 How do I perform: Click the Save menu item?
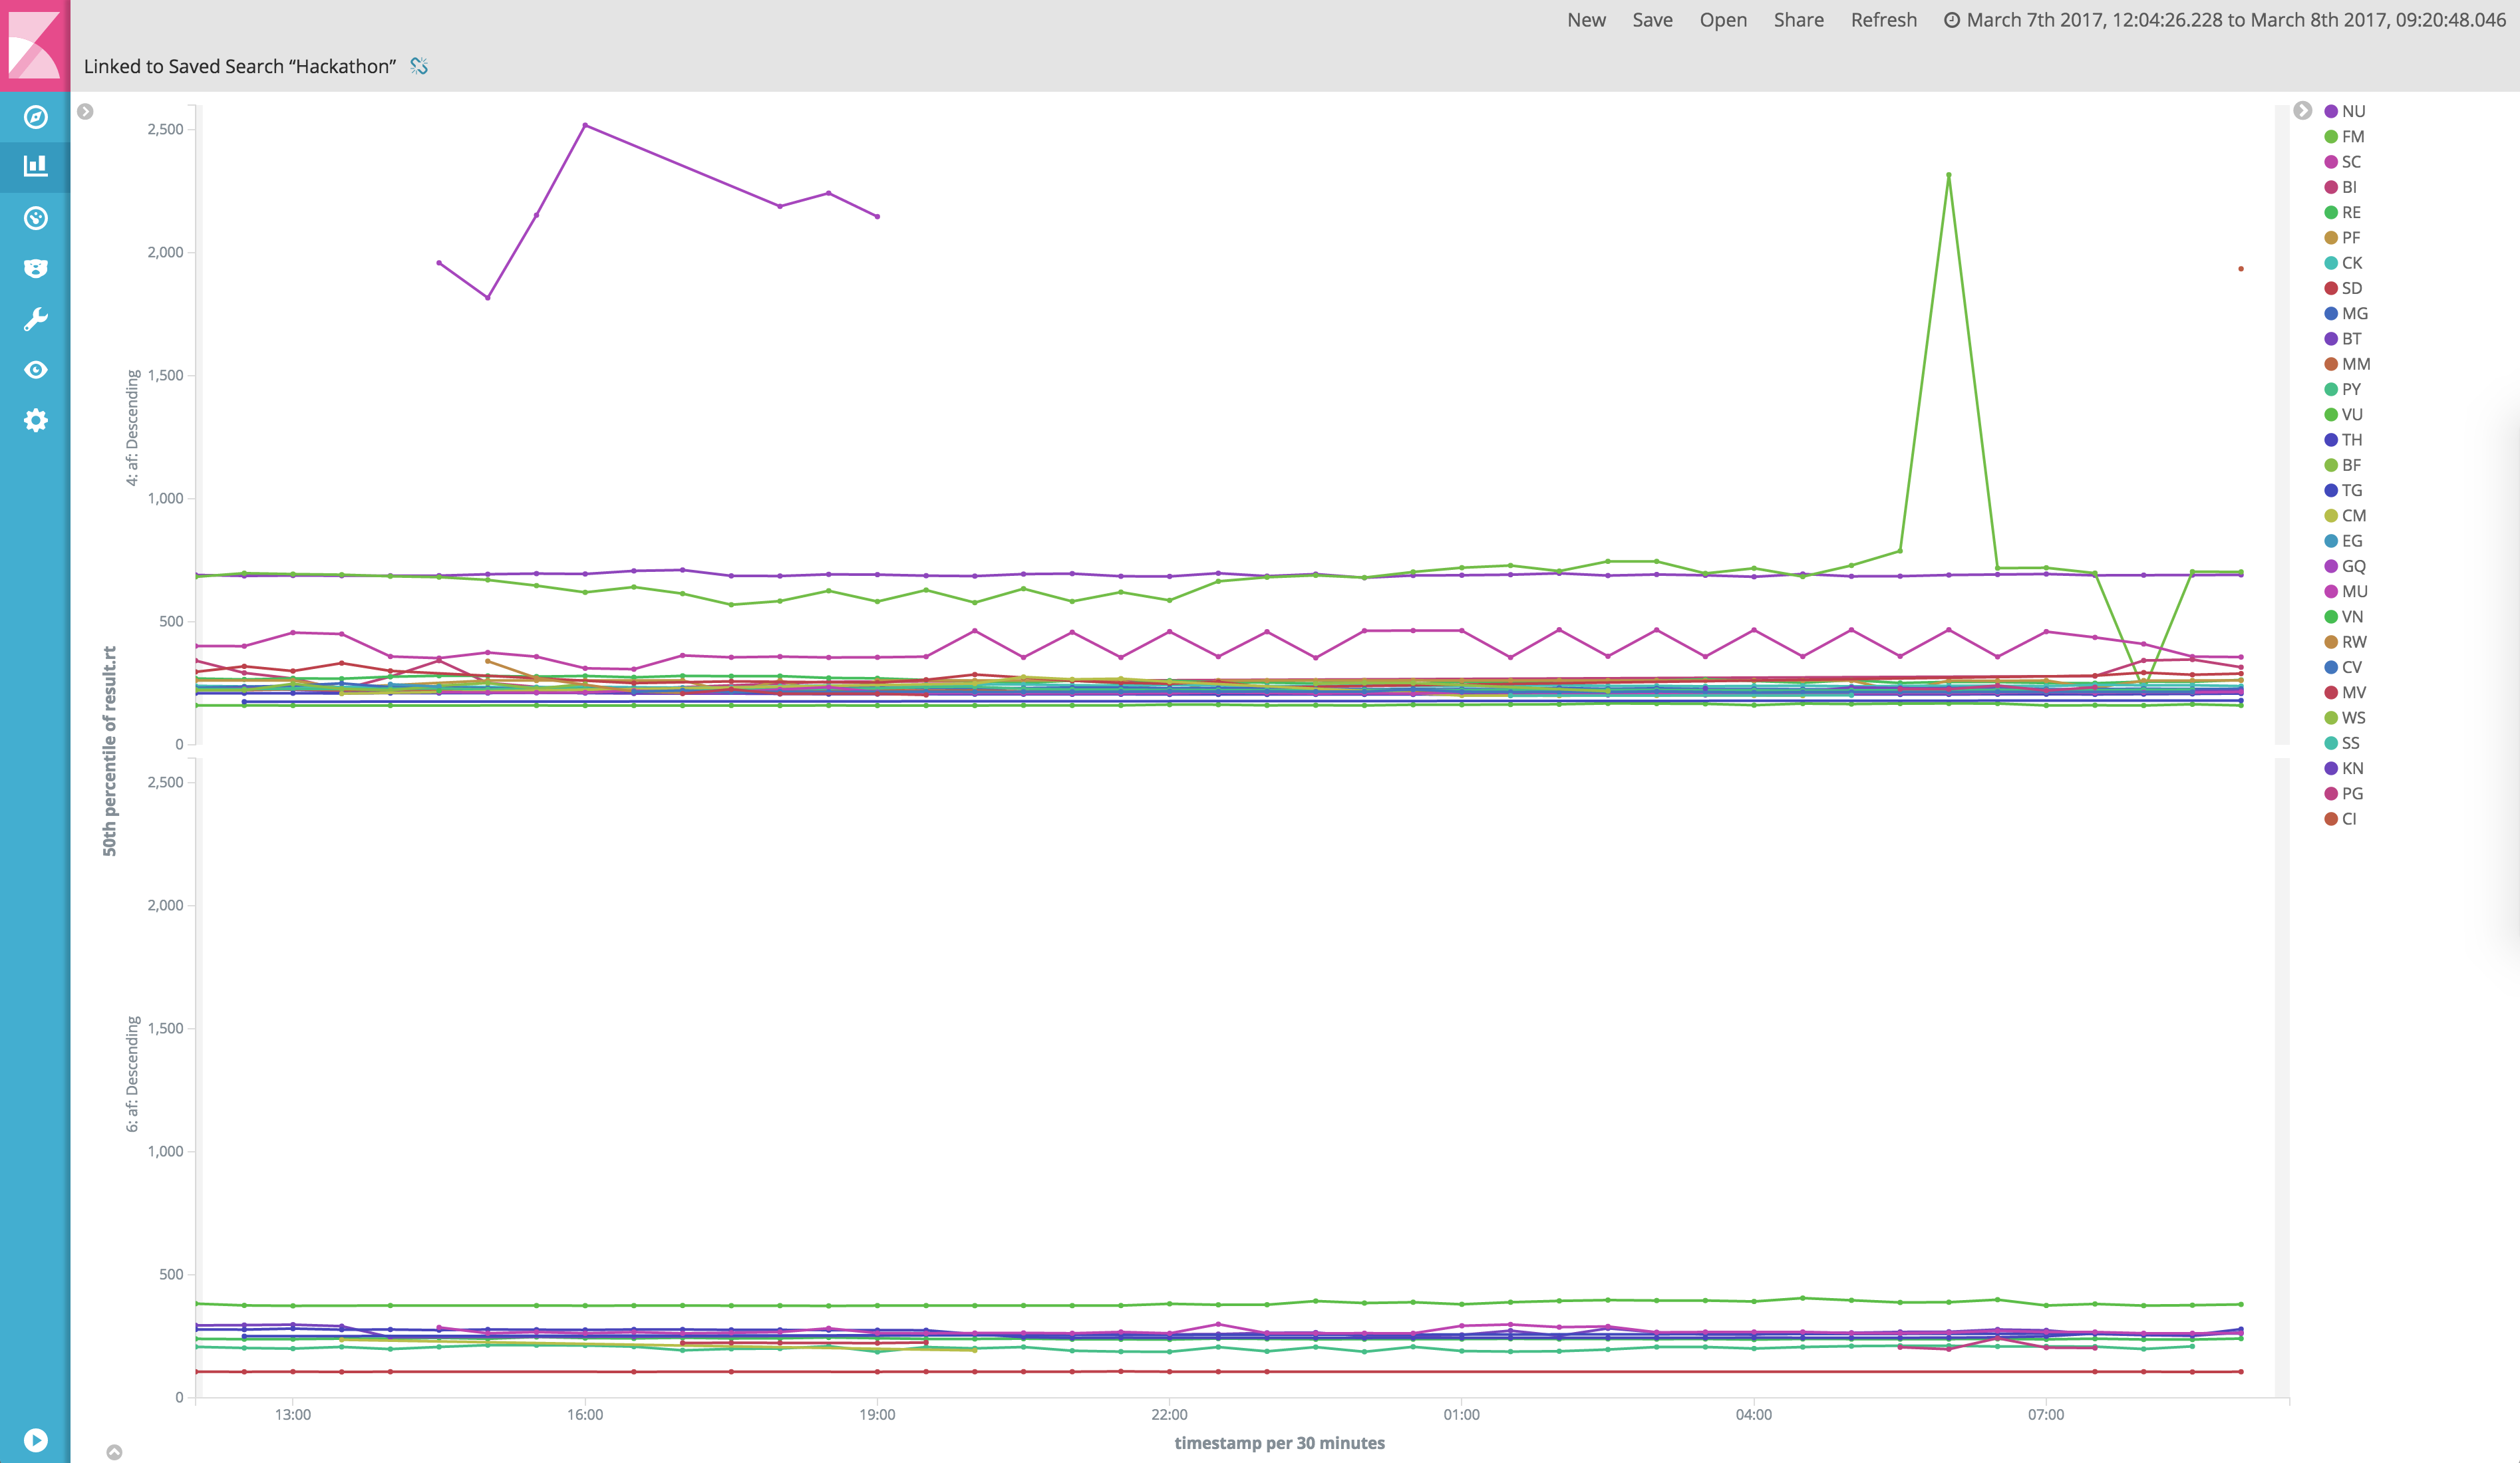click(1652, 20)
